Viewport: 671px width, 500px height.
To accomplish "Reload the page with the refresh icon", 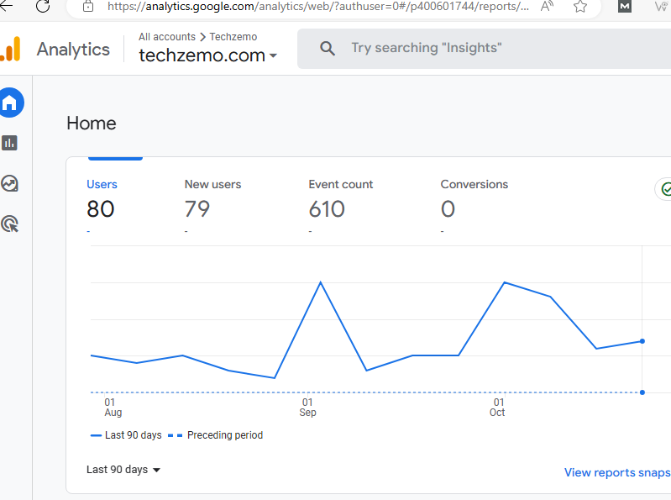I will click(x=43, y=7).
